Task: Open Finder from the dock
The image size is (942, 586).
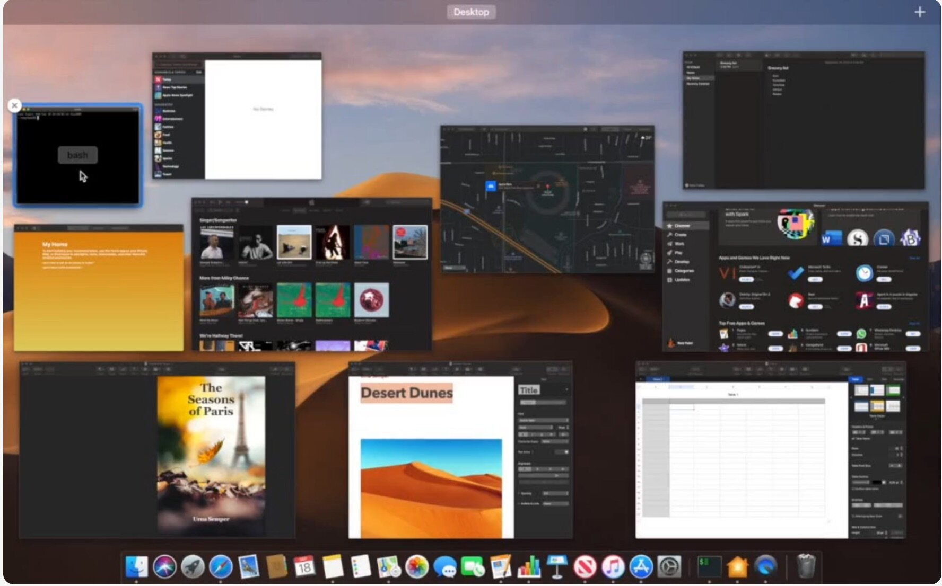Action: tap(137, 567)
